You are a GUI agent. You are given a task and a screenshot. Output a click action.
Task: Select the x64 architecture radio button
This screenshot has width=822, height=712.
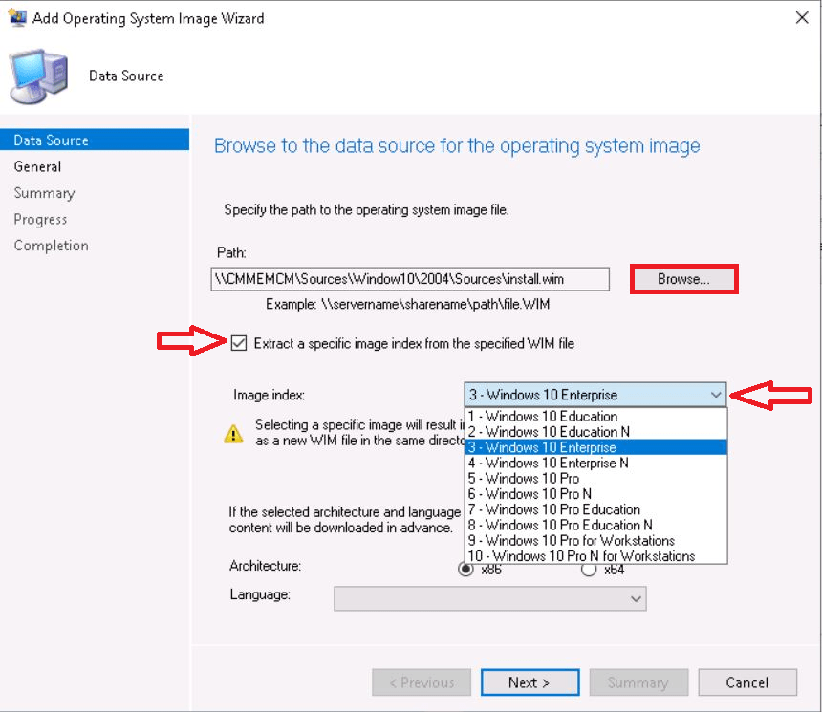pyautogui.click(x=589, y=570)
